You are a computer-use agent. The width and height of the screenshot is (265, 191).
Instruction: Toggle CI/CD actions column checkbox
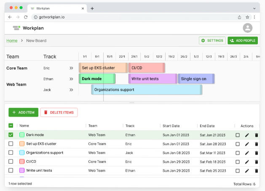point(238,162)
